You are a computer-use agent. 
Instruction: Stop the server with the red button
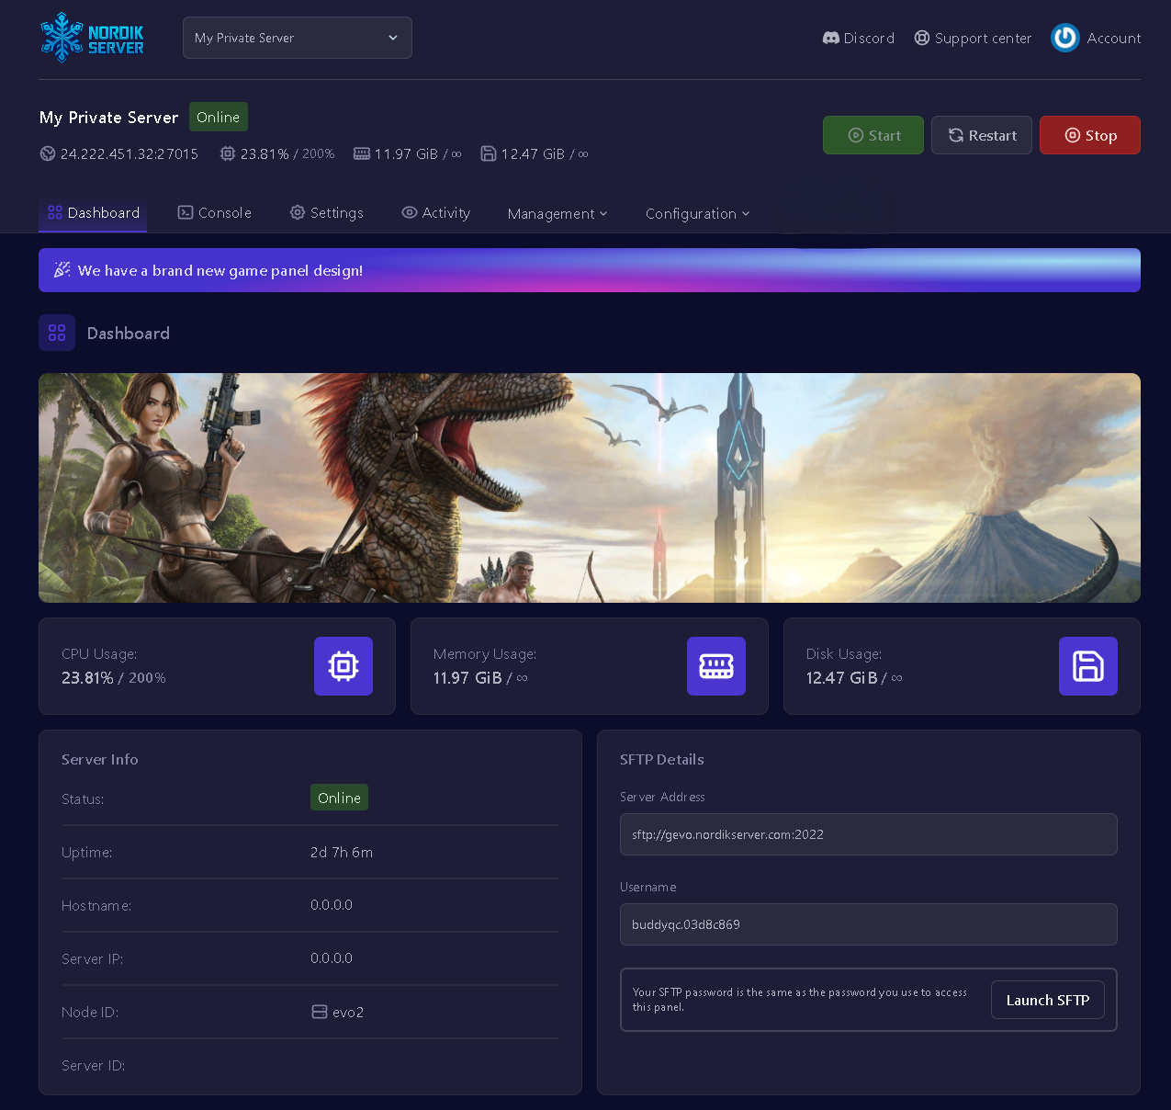coord(1090,135)
